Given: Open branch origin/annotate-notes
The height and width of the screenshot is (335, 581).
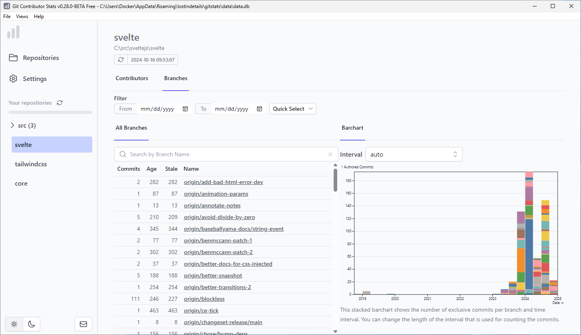Looking at the screenshot, I should 212,205.
